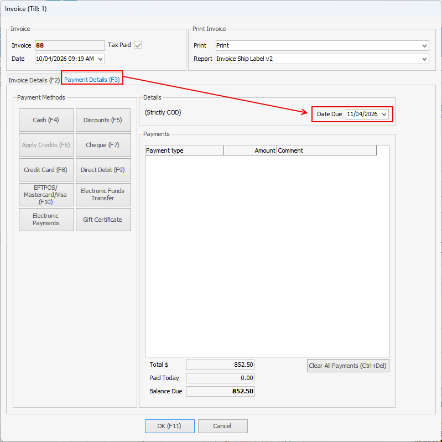
Task: Select the Discounts (F5) button
Action: pos(103,120)
